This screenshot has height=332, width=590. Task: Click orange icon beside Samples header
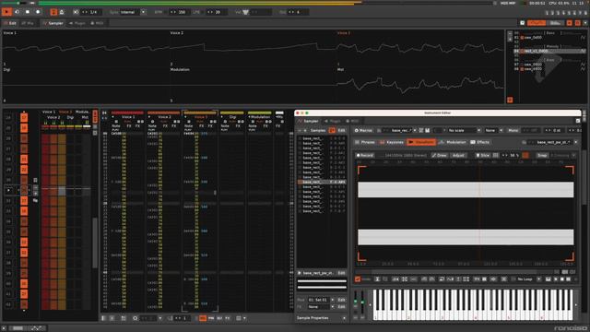[x=332, y=131]
